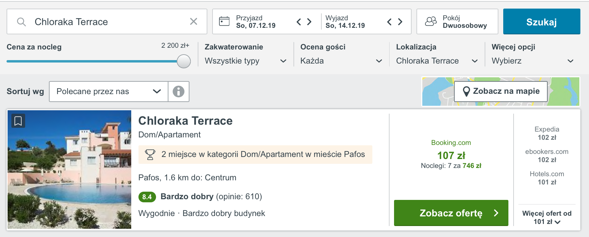Select the Hotels.com 101 zł offer
This screenshot has height=237, width=589.
pyautogui.click(x=547, y=178)
